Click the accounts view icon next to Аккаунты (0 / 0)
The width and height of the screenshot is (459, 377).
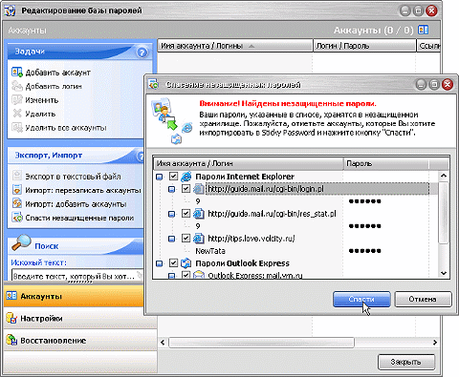pyautogui.click(x=424, y=30)
